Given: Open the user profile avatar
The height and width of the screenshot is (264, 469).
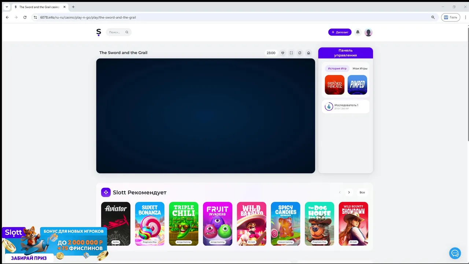Looking at the screenshot, I should point(368,32).
